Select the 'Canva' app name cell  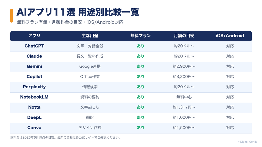34,128
